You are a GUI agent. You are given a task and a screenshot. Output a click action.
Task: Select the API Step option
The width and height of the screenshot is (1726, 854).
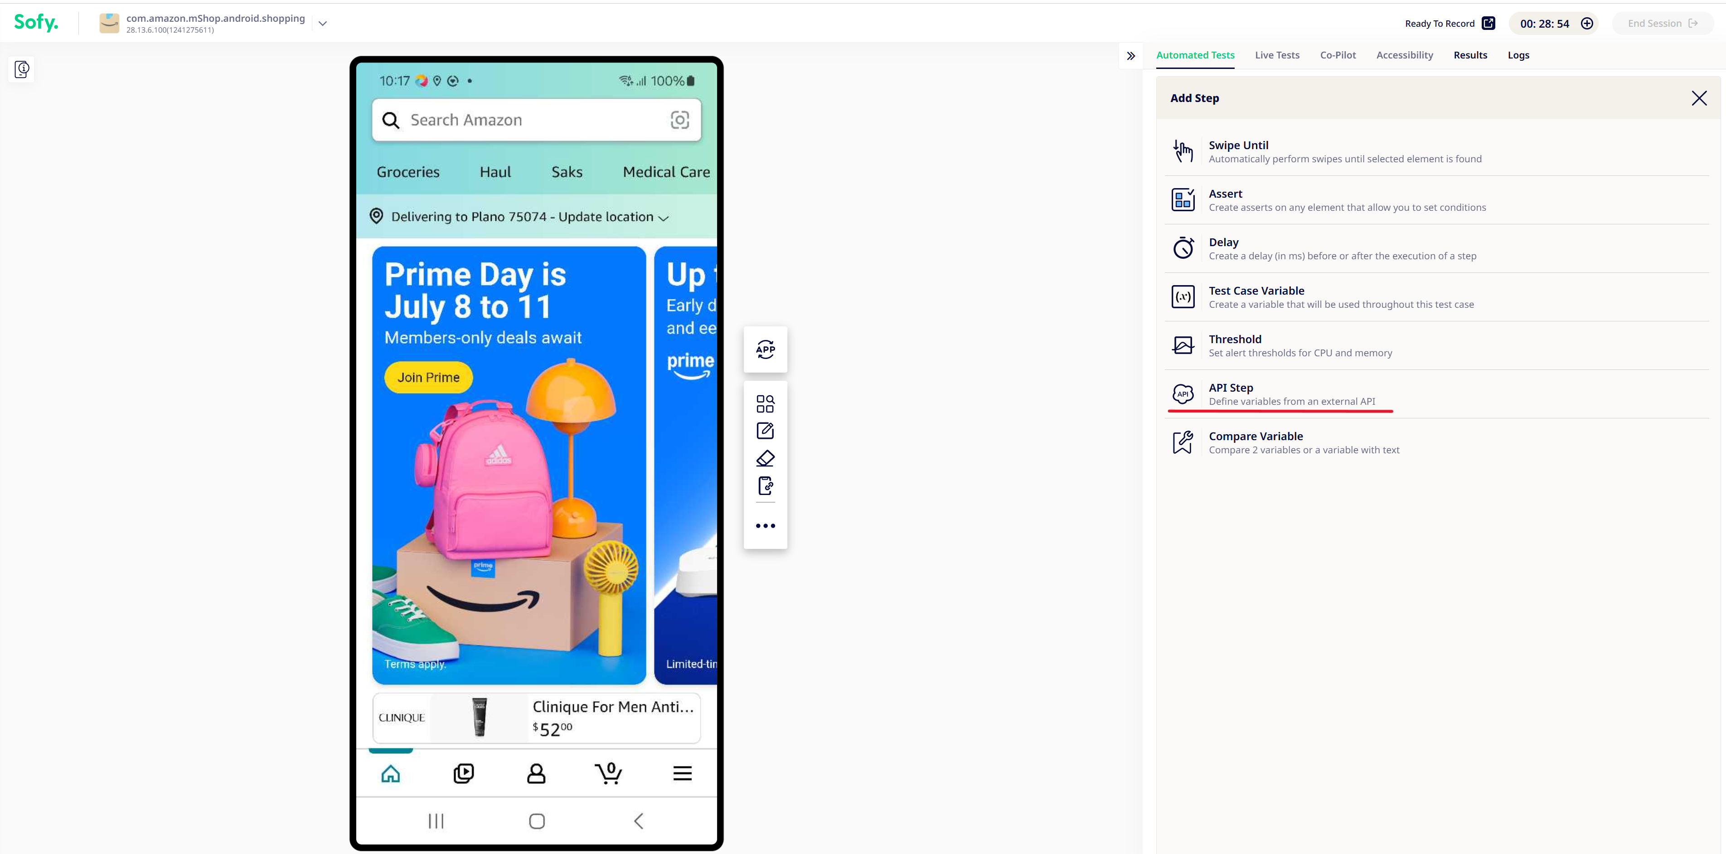[1436, 394]
